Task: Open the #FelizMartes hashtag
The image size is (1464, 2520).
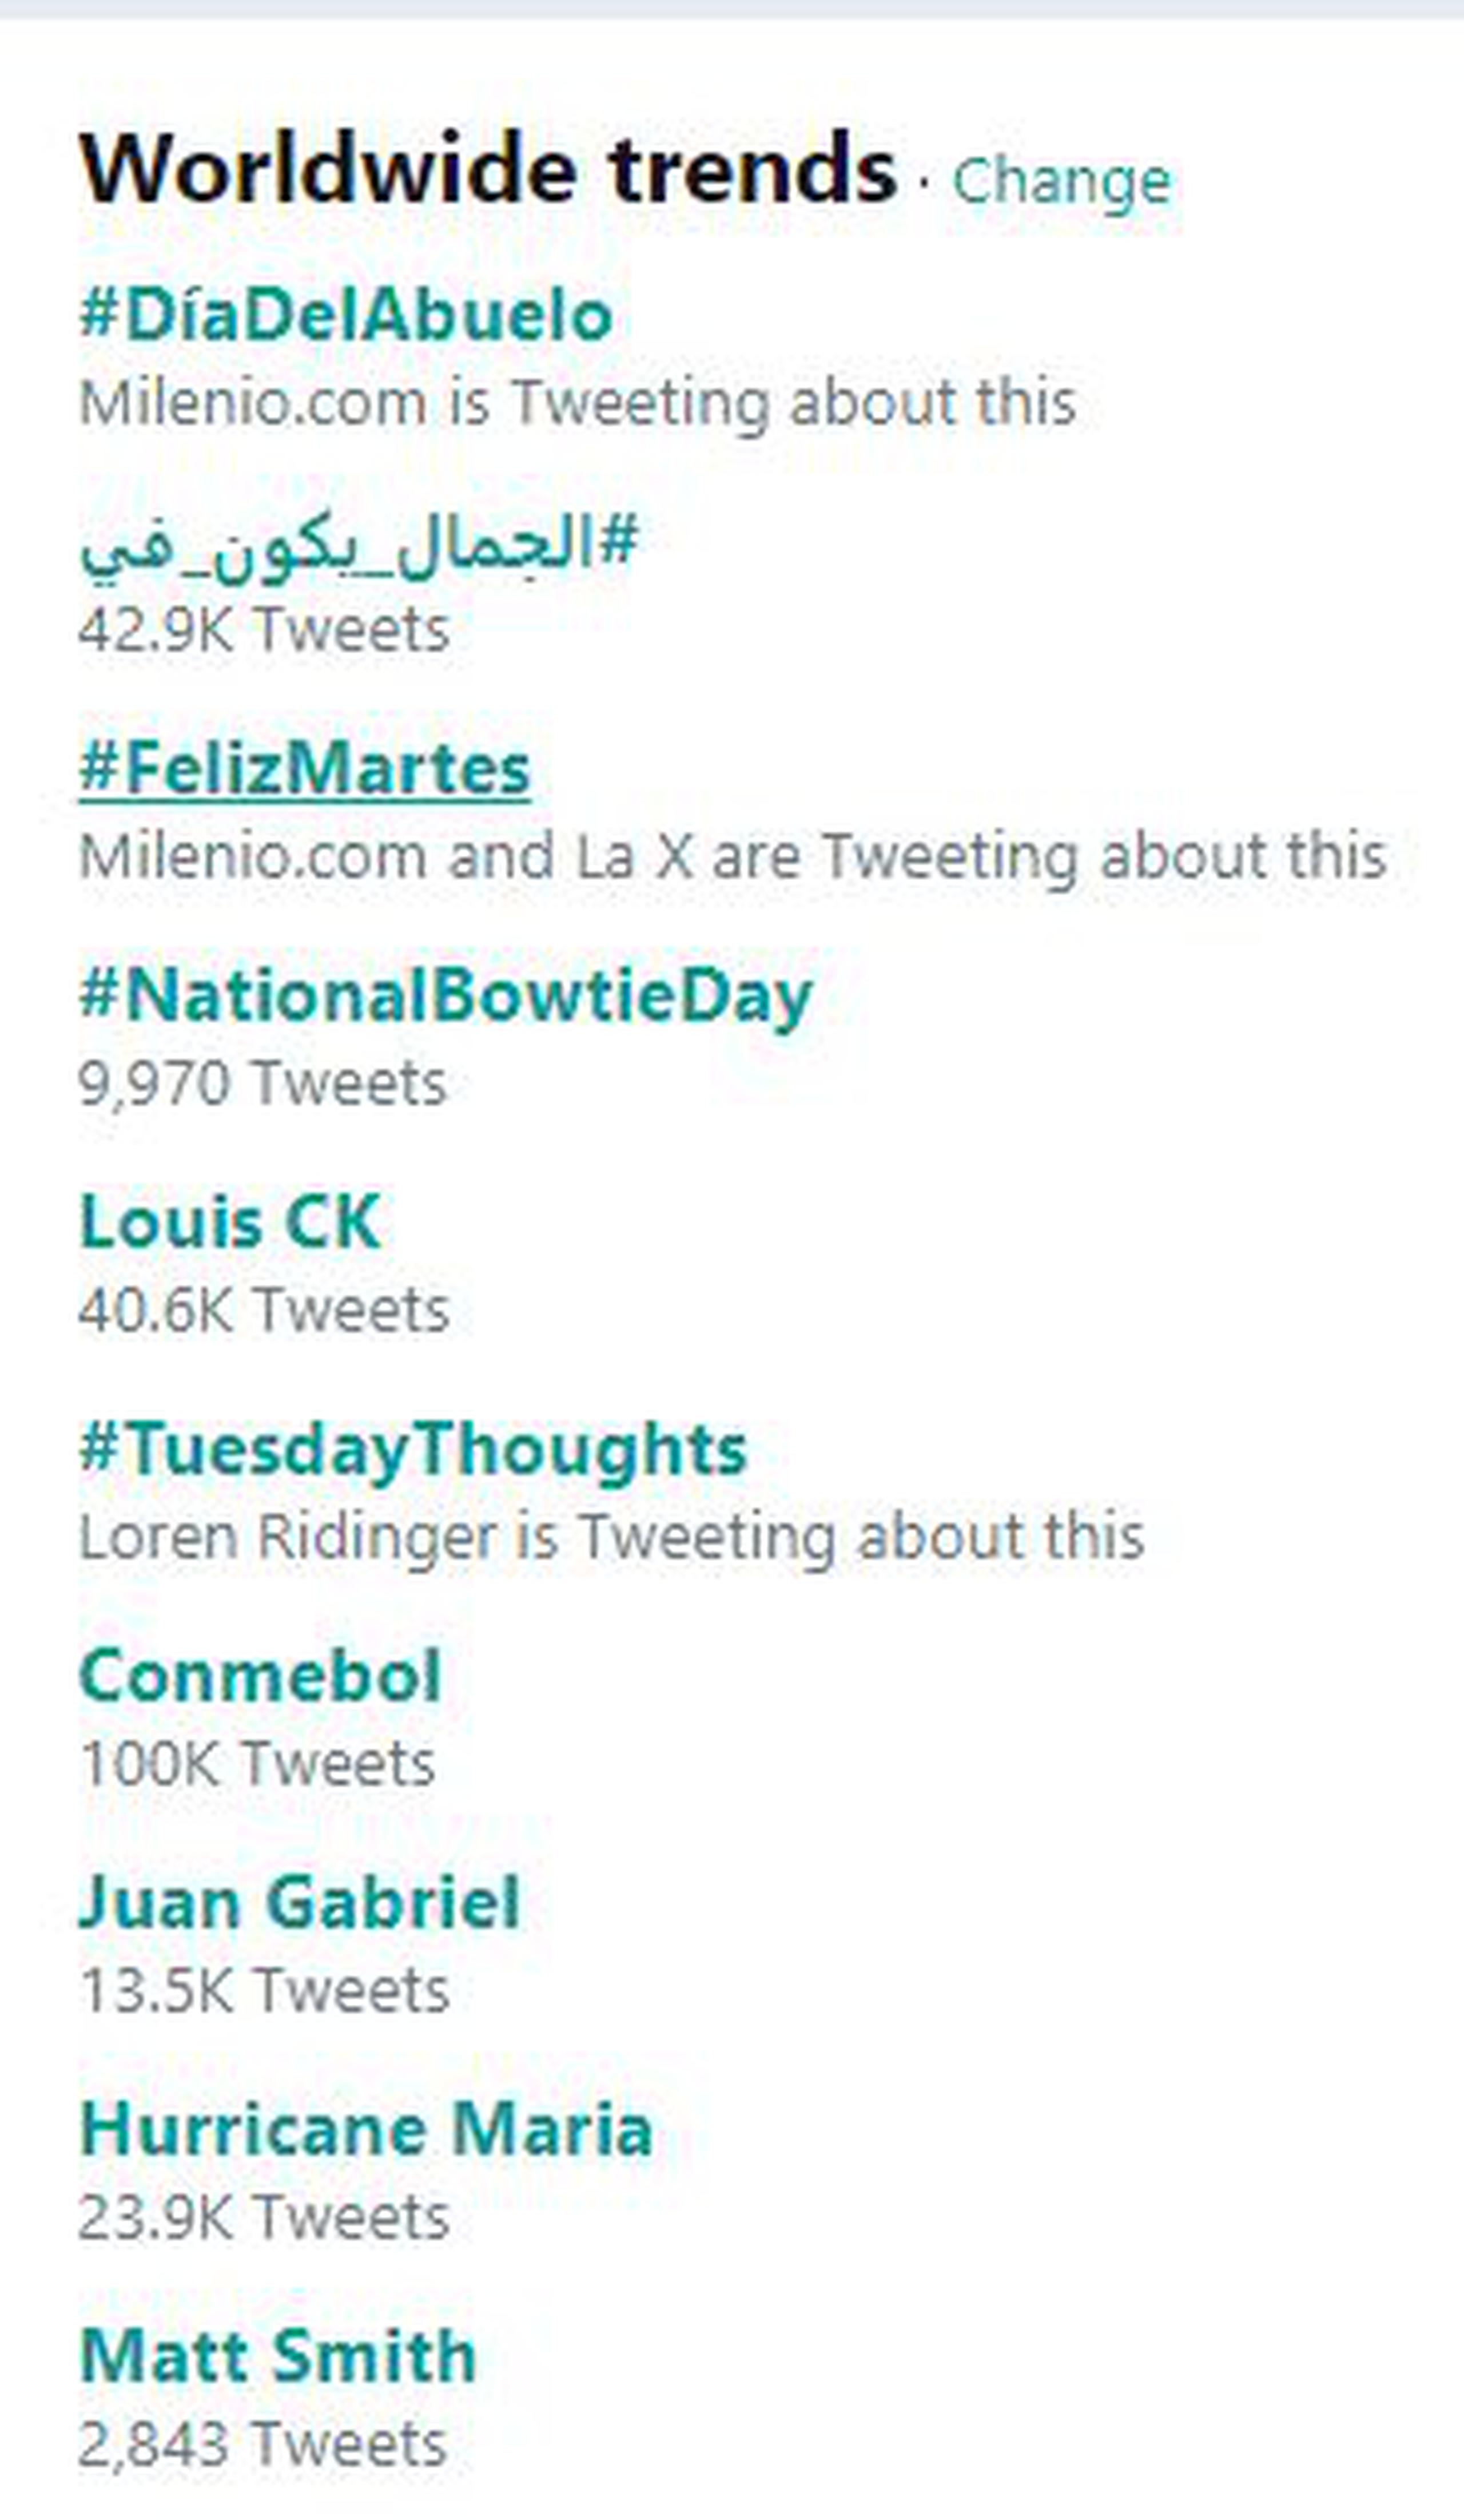Action: point(305,769)
